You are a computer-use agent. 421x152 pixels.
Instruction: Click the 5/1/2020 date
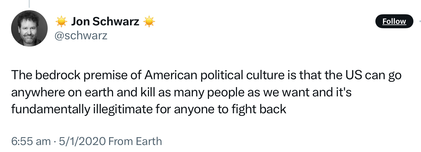[82, 141]
